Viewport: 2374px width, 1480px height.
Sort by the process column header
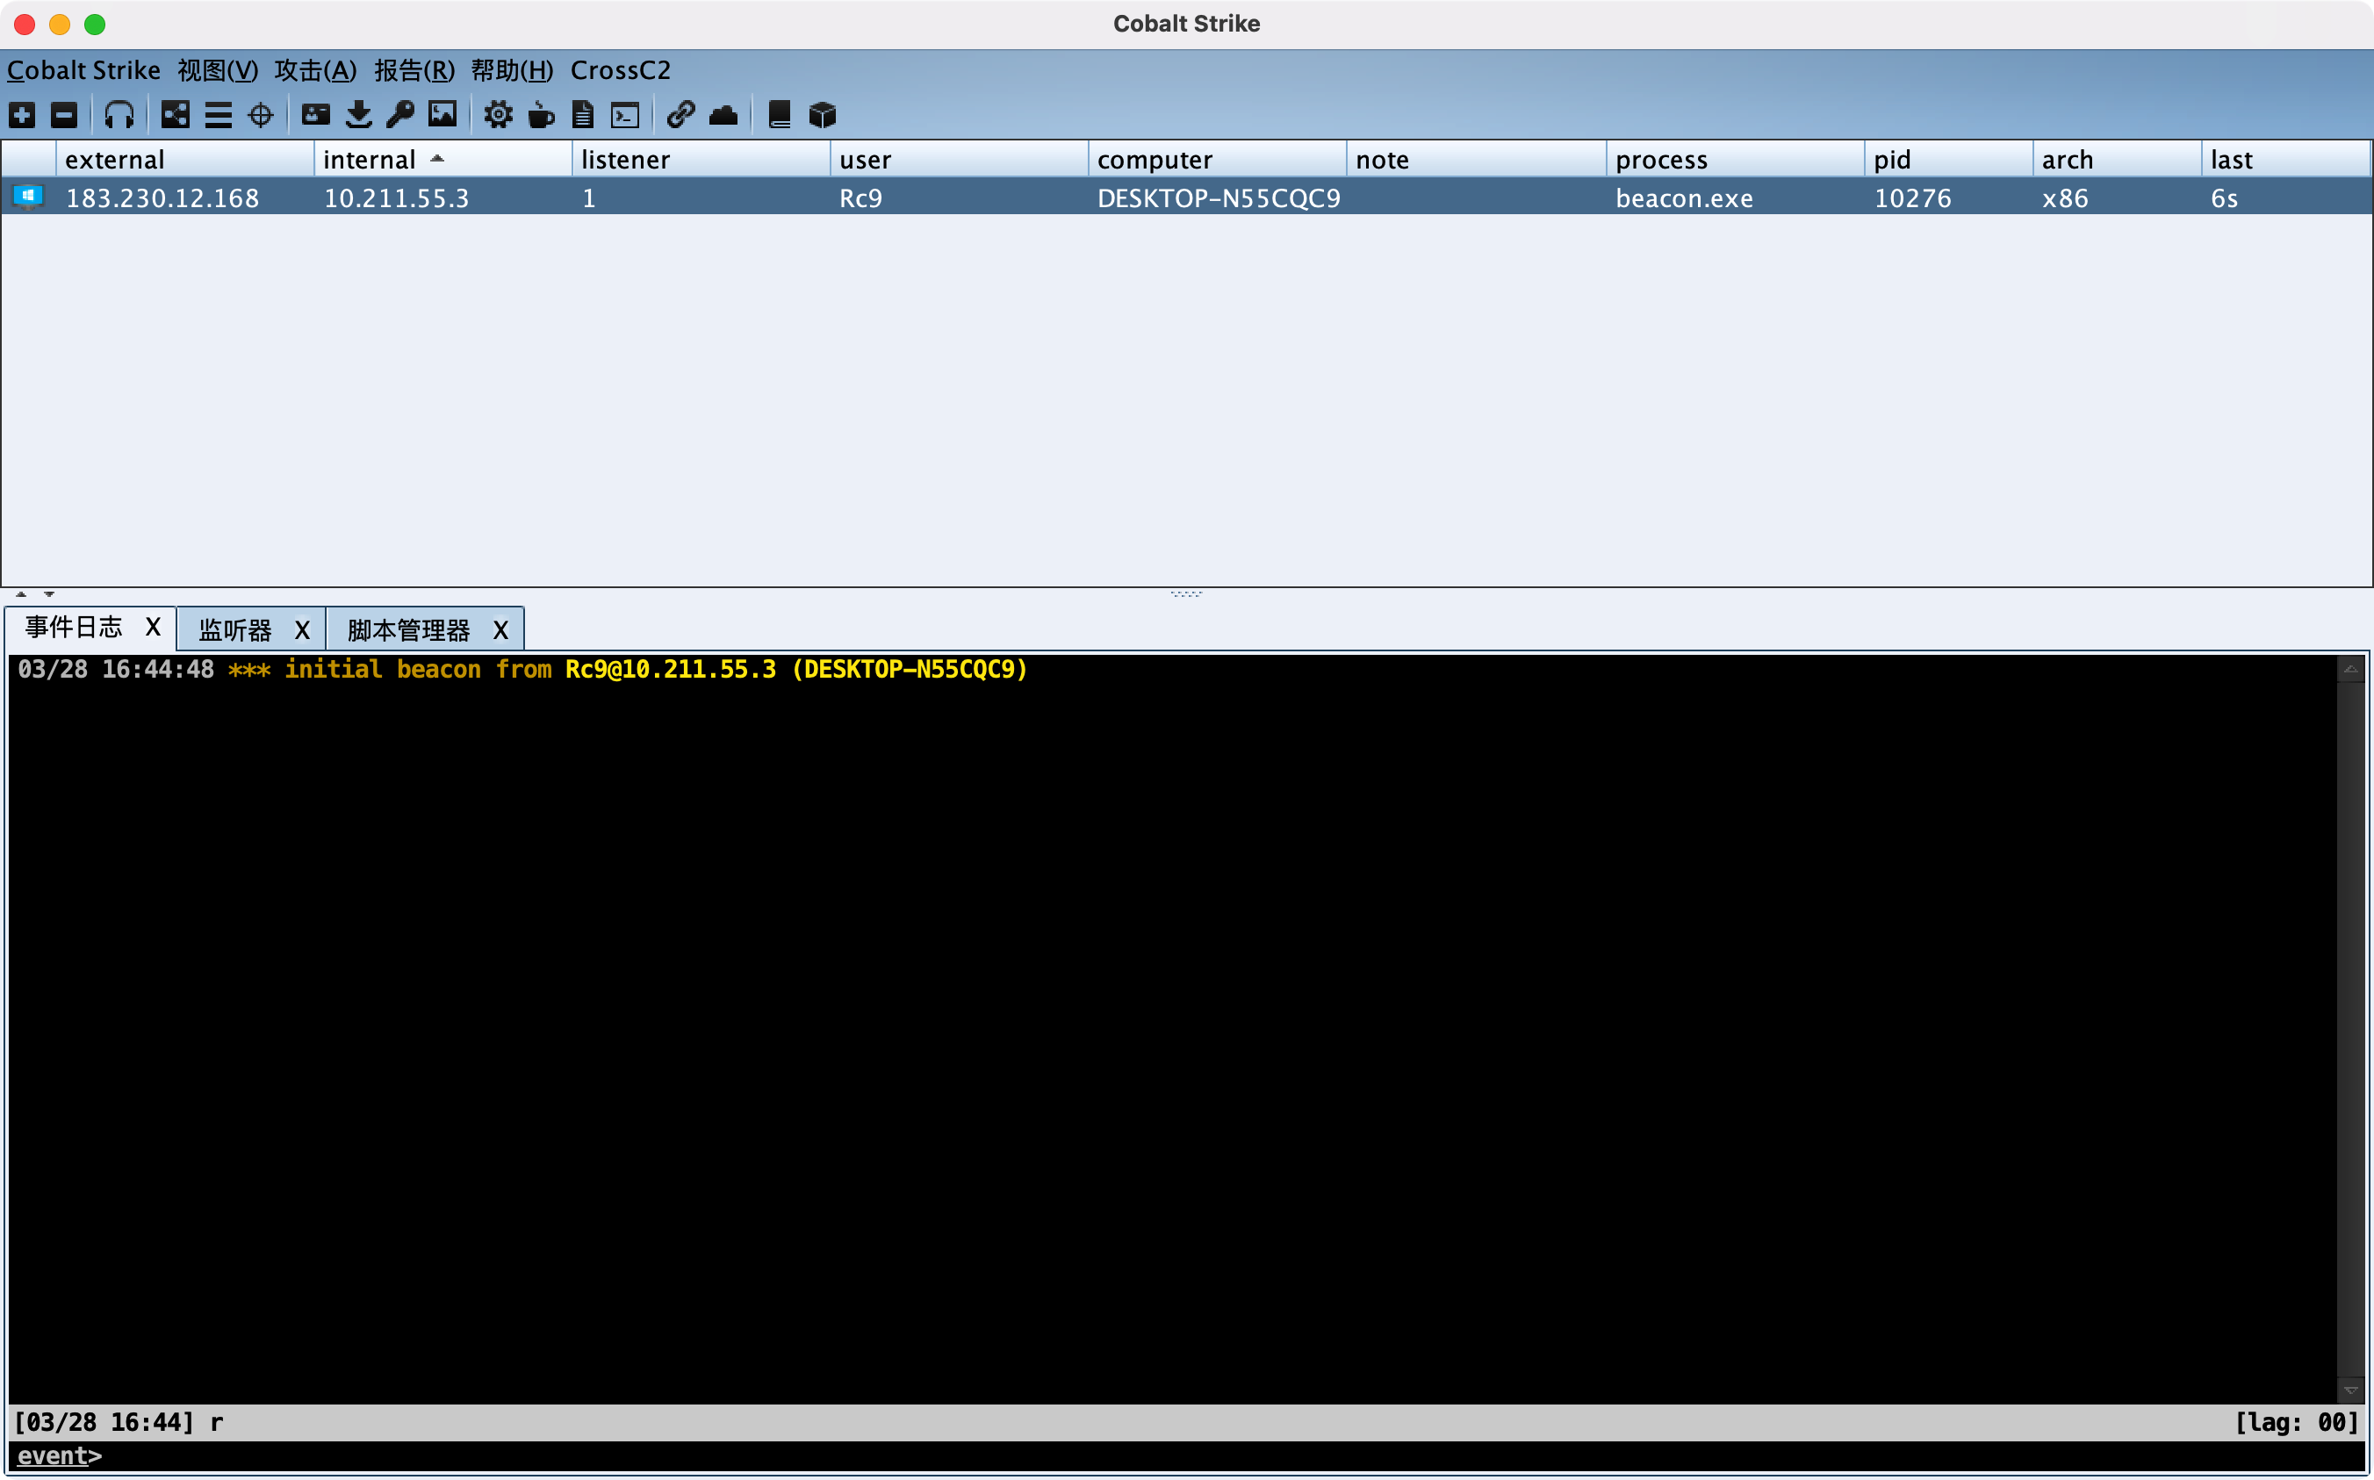1735,159
